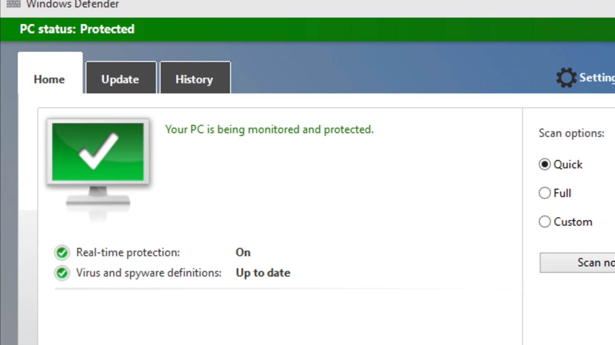Open the History tab

[x=195, y=78]
